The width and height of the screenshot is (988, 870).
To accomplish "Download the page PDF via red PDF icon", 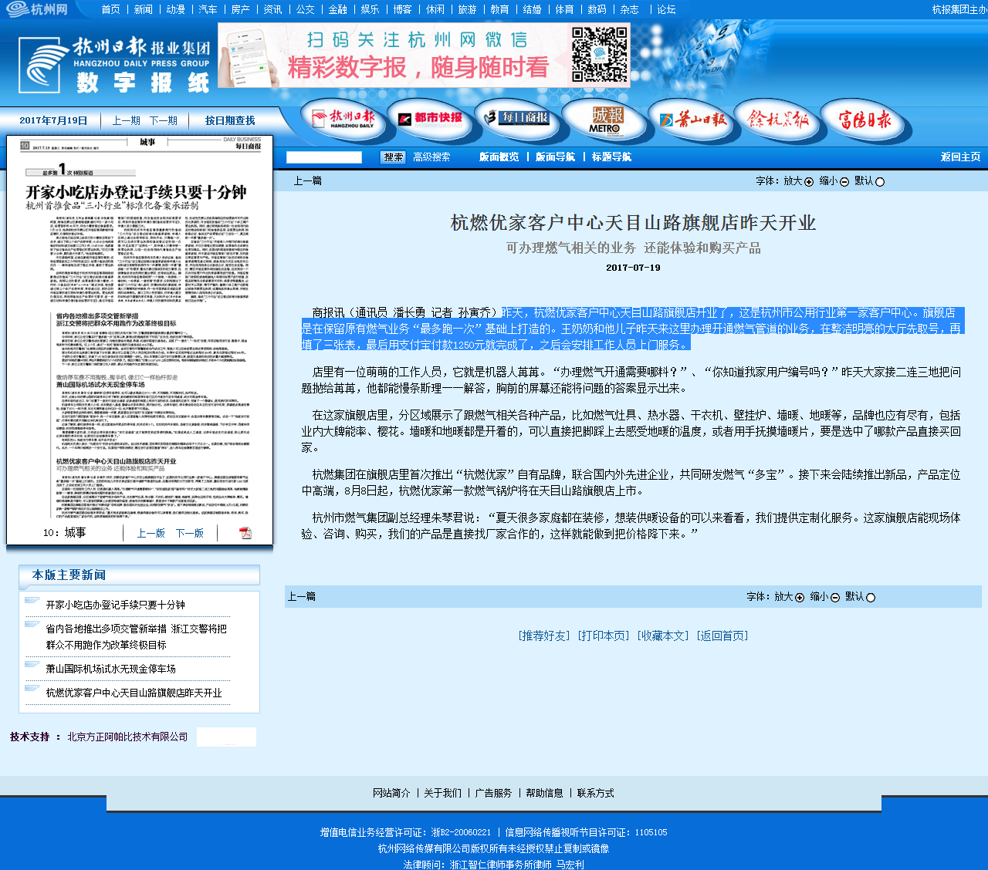I will [x=245, y=533].
